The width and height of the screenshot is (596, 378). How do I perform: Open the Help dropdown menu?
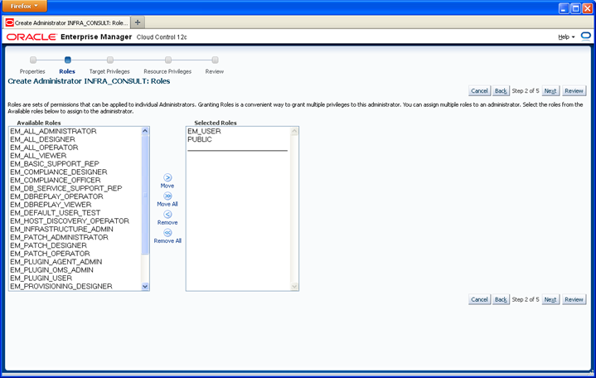(x=566, y=36)
